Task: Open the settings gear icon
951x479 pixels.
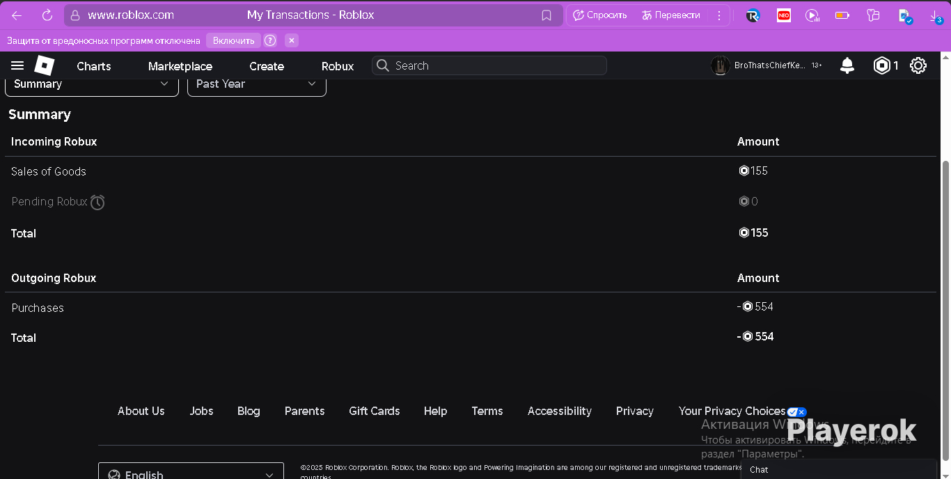Action: [918, 65]
